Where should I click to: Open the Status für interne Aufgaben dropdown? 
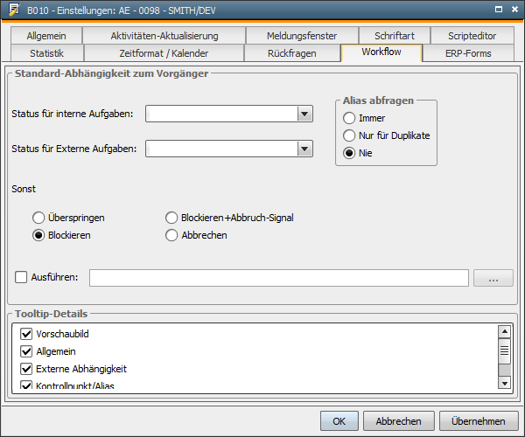(304, 114)
